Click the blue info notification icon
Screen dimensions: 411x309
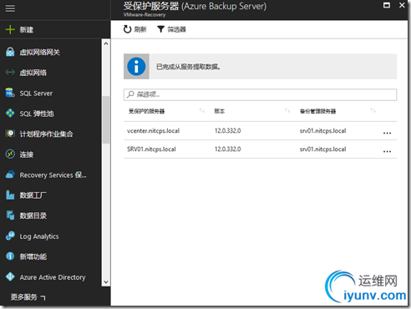pyautogui.click(x=136, y=67)
